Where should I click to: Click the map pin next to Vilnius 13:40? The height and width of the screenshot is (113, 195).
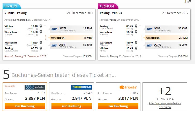coord(41,26)
